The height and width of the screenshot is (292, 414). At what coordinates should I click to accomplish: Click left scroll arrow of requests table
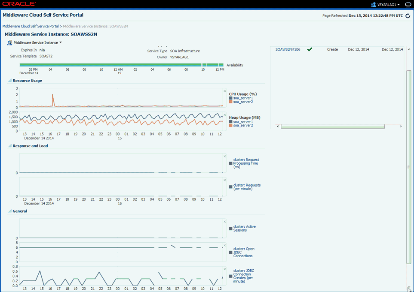[277, 126]
